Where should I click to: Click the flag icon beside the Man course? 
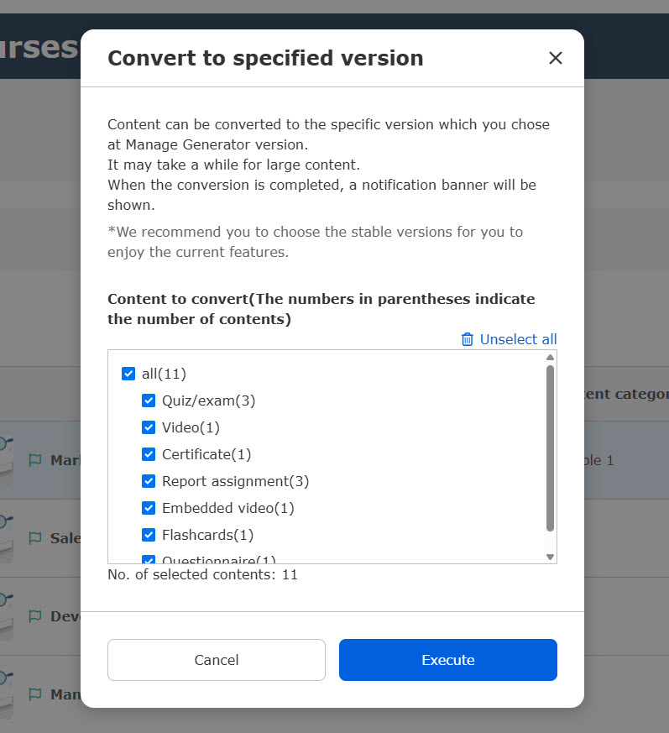tap(35, 694)
